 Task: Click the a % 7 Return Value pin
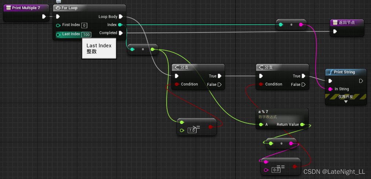click(302, 125)
